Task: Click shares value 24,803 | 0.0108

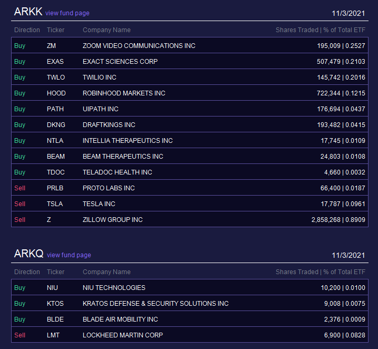Action: point(343,157)
